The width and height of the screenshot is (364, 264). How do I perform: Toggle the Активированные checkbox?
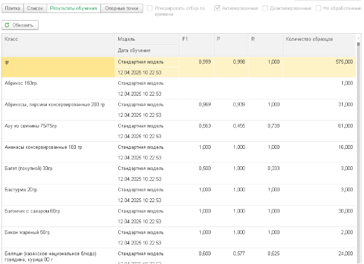pyautogui.click(x=218, y=9)
